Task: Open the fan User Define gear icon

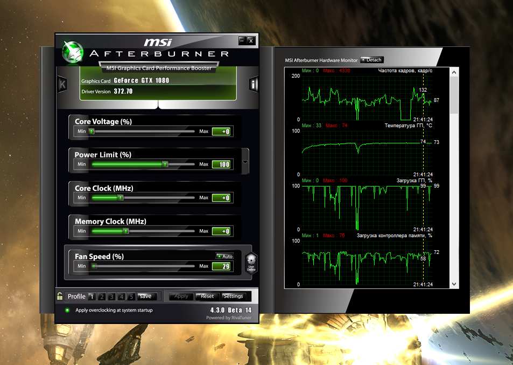Action: tap(251, 263)
